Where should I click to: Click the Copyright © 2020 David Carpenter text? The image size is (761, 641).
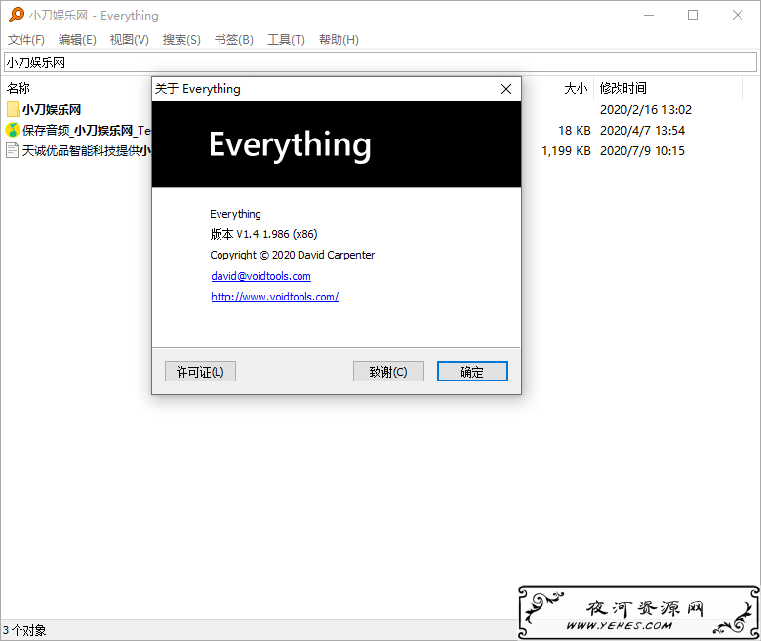(292, 255)
